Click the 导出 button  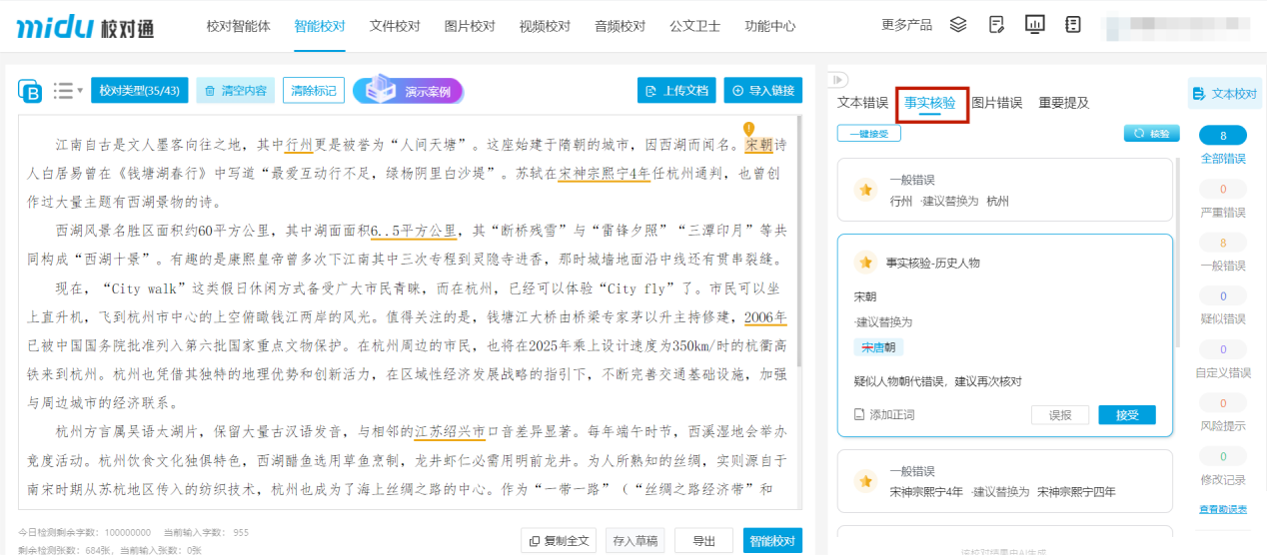pyautogui.click(x=703, y=540)
